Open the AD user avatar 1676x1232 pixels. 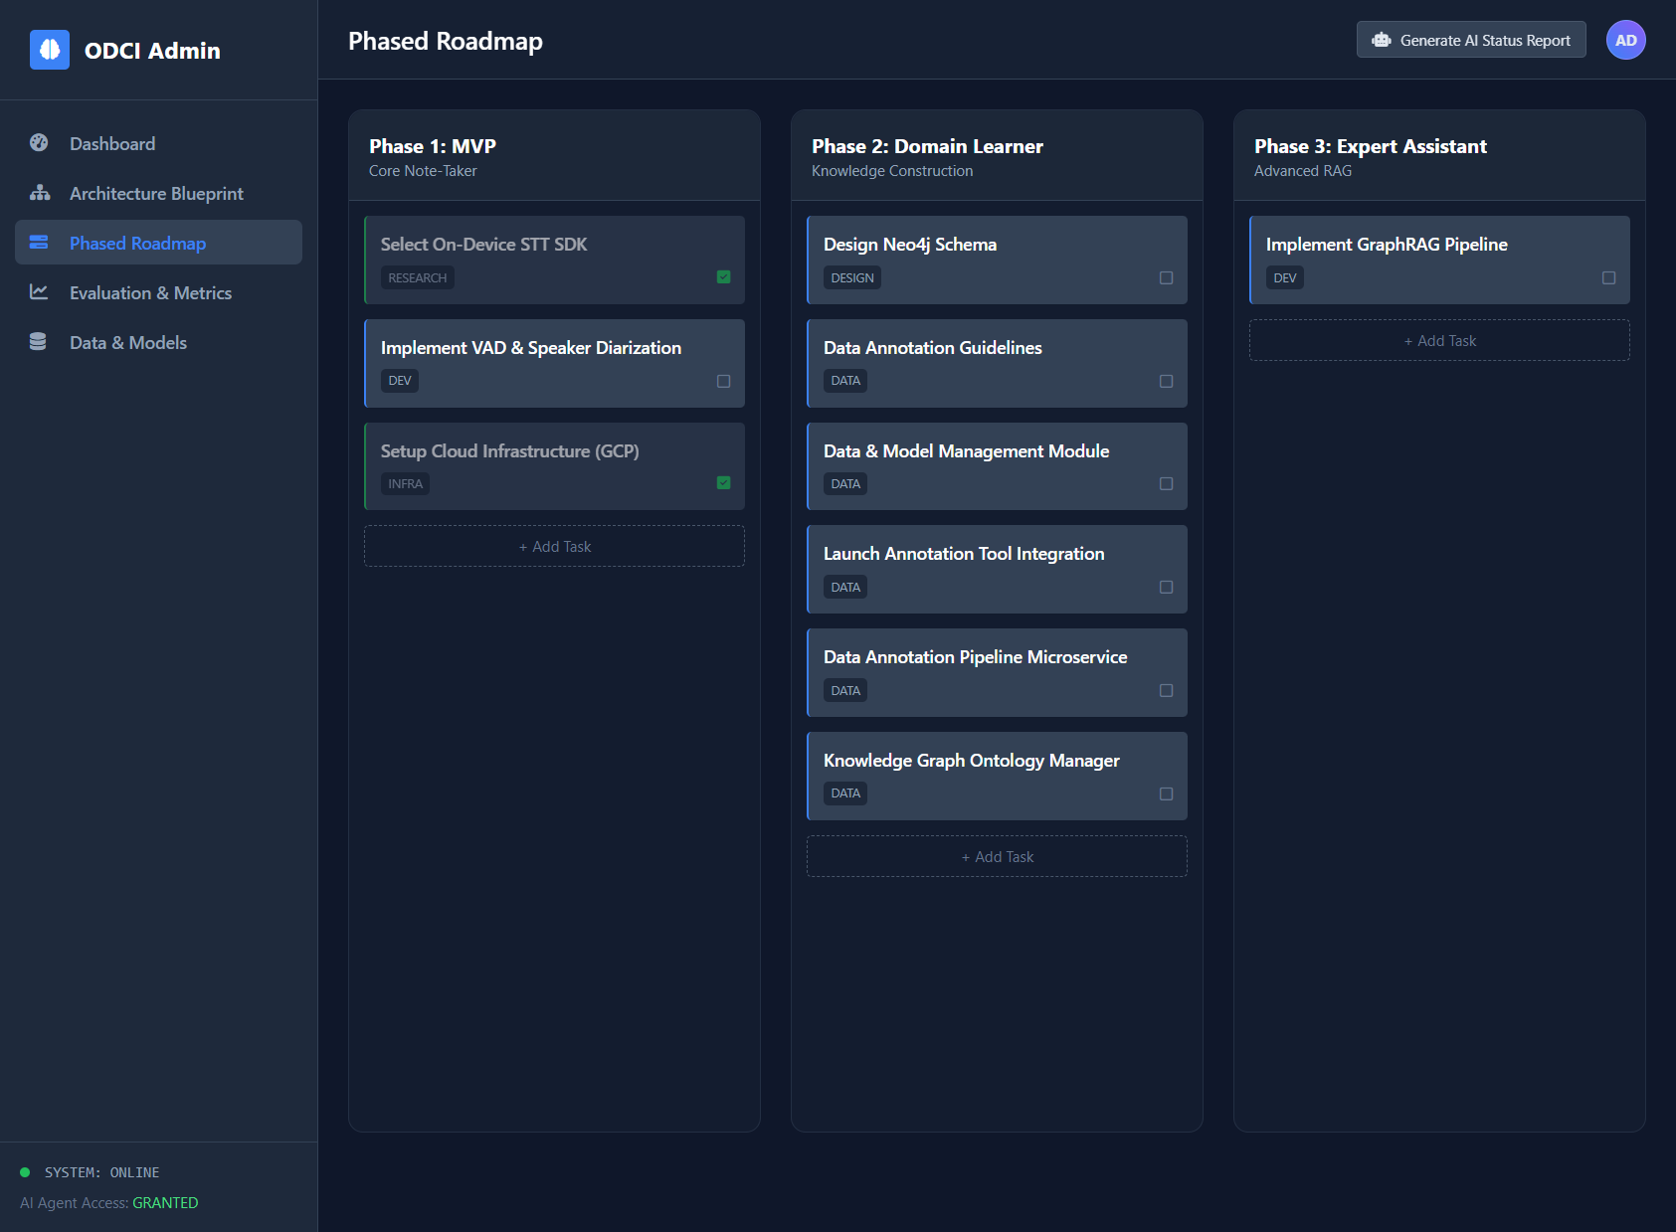(1625, 39)
